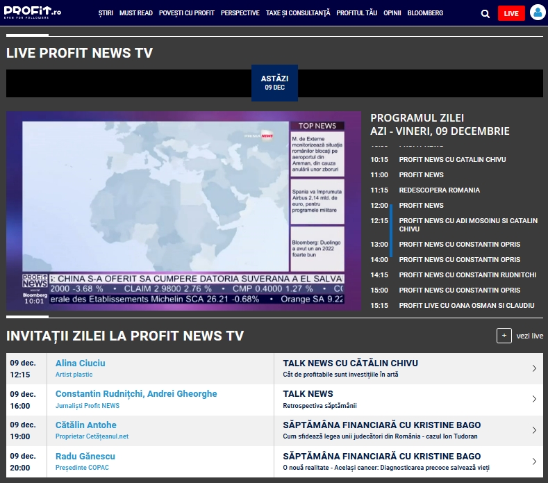548x483 pixels.
Task: Open the OPINII menu item
Action: (x=392, y=13)
